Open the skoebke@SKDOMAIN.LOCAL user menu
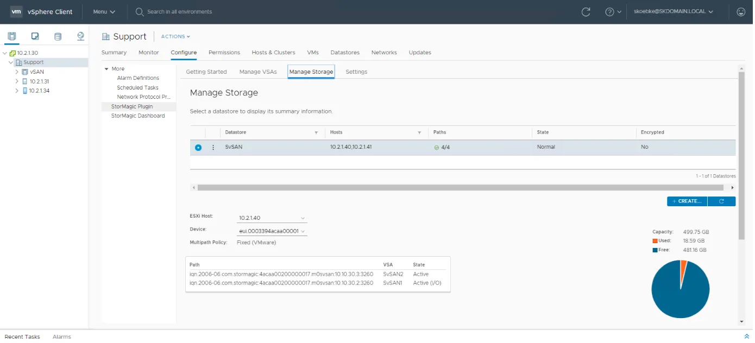755x343 pixels. click(x=674, y=11)
